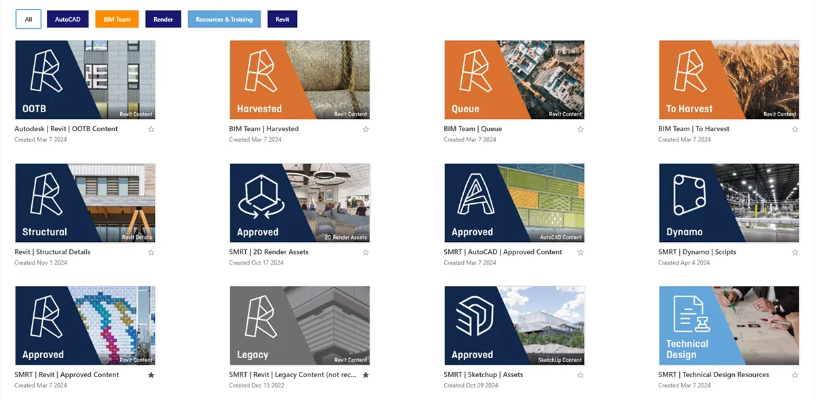The height and width of the screenshot is (403, 815).
Task: Open Autodesk | Revit | OOTB Content link
Action: click(66, 129)
